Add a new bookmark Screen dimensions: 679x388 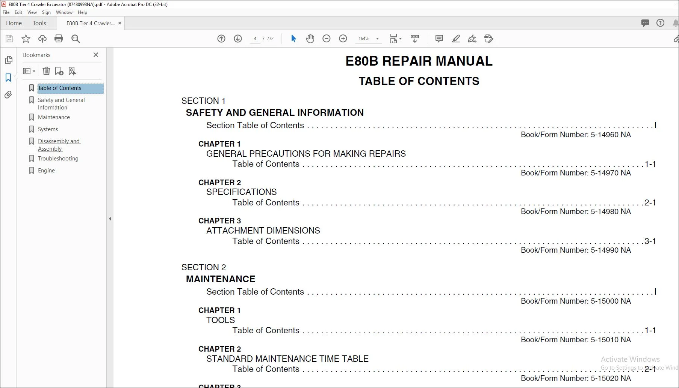pos(59,71)
